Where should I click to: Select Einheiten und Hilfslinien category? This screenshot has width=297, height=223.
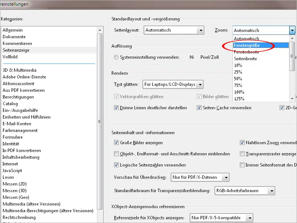point(26,117)
